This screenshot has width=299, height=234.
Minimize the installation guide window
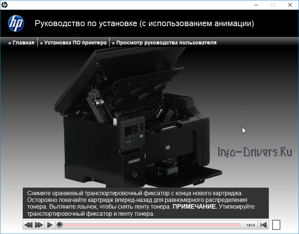(256, 5)
